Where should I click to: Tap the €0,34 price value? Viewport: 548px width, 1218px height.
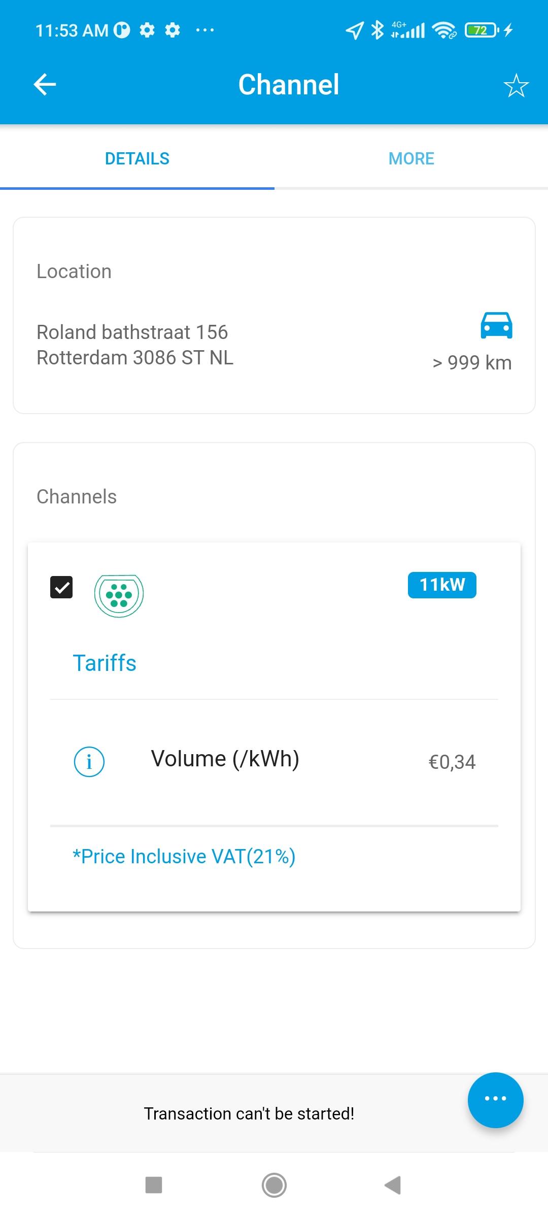click(452, 762)
